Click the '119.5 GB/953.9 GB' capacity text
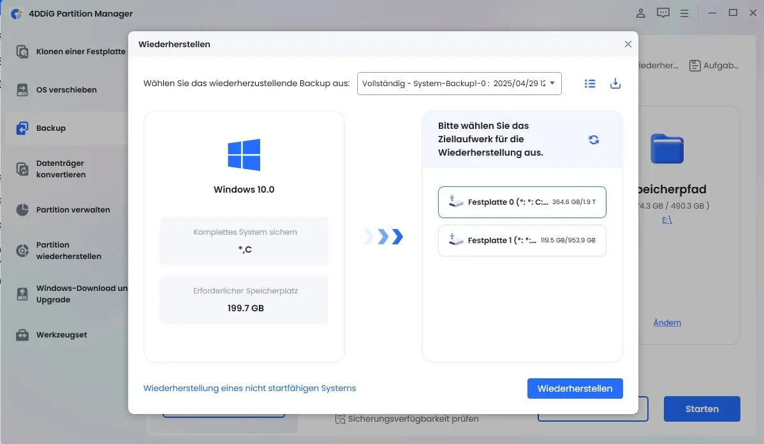The width and height of the screenshot is (764, 444). point(568,241)
